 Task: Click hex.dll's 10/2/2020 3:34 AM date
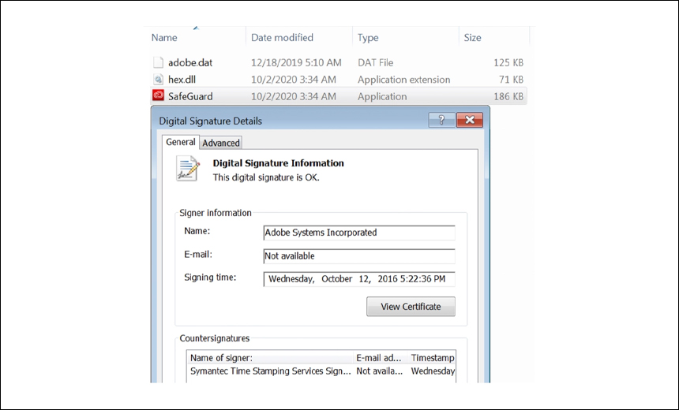click(294, 80)
